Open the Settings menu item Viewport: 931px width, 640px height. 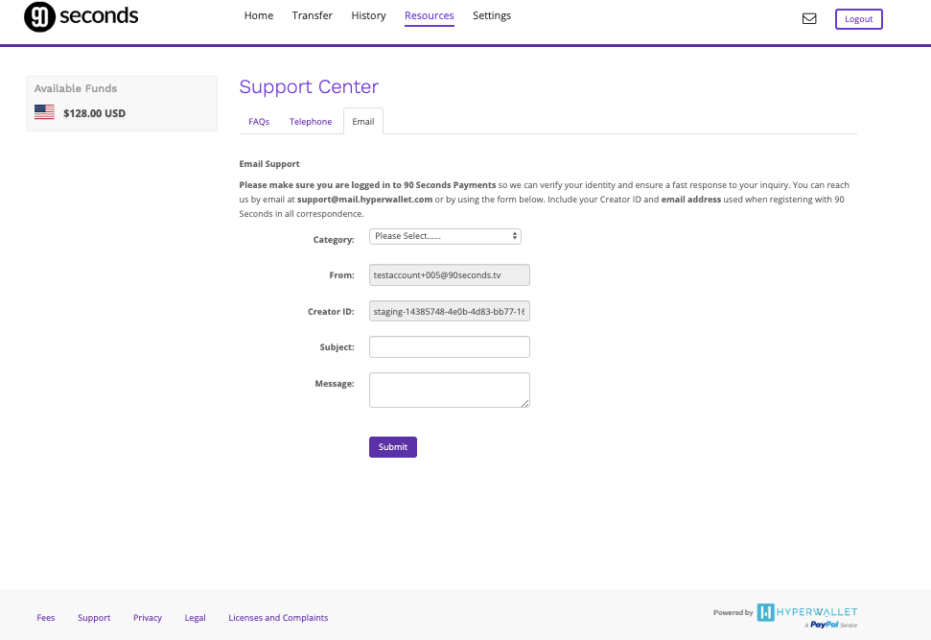click(492, 16)
